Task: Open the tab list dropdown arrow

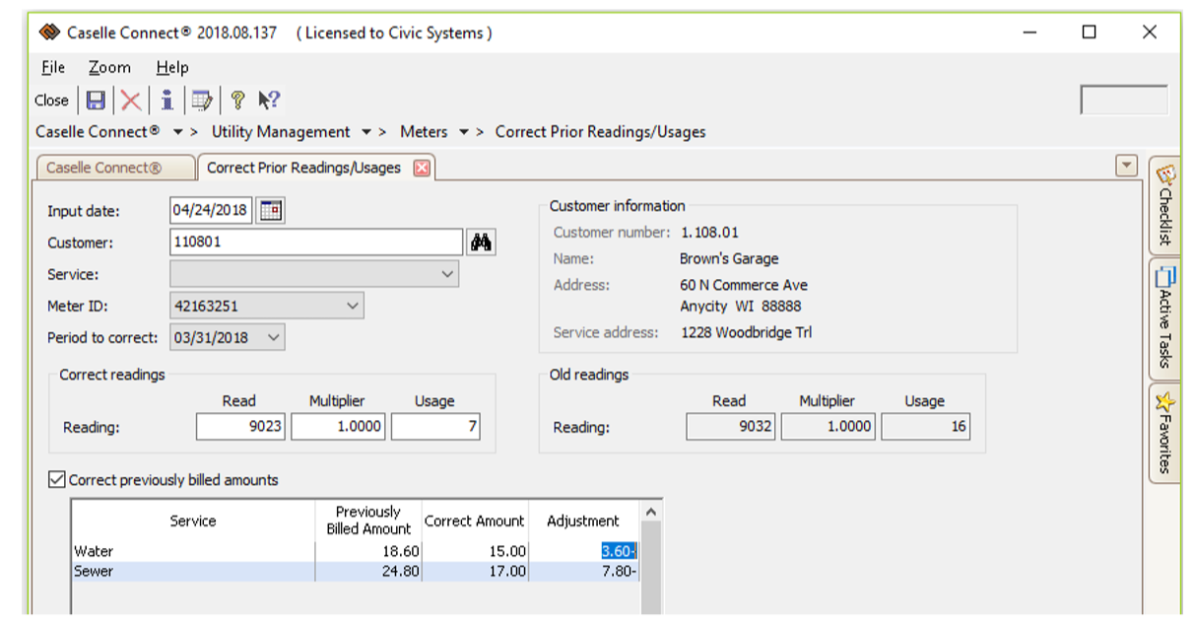Action: click(1126, 166)
